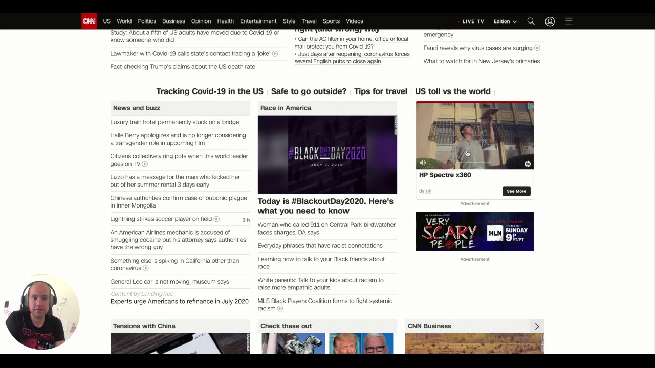Expand the Edition dropdown
Viewport: 655px width, 368px height.
(x=505, y=21)
